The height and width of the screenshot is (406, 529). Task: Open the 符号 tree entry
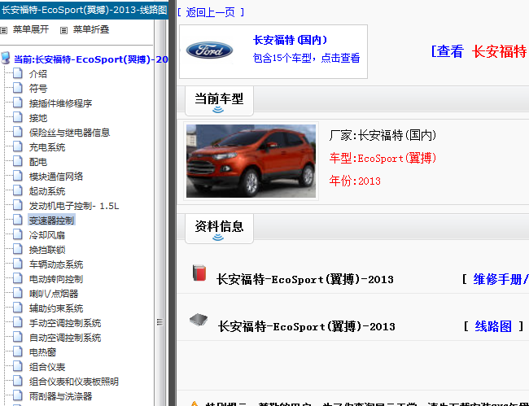click(x=37, y=89)
